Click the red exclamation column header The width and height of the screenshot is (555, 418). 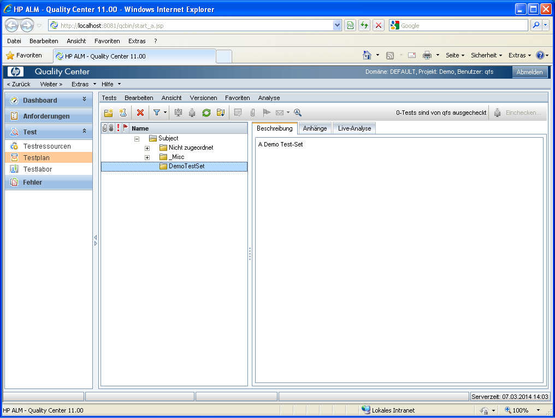point(118,128)
